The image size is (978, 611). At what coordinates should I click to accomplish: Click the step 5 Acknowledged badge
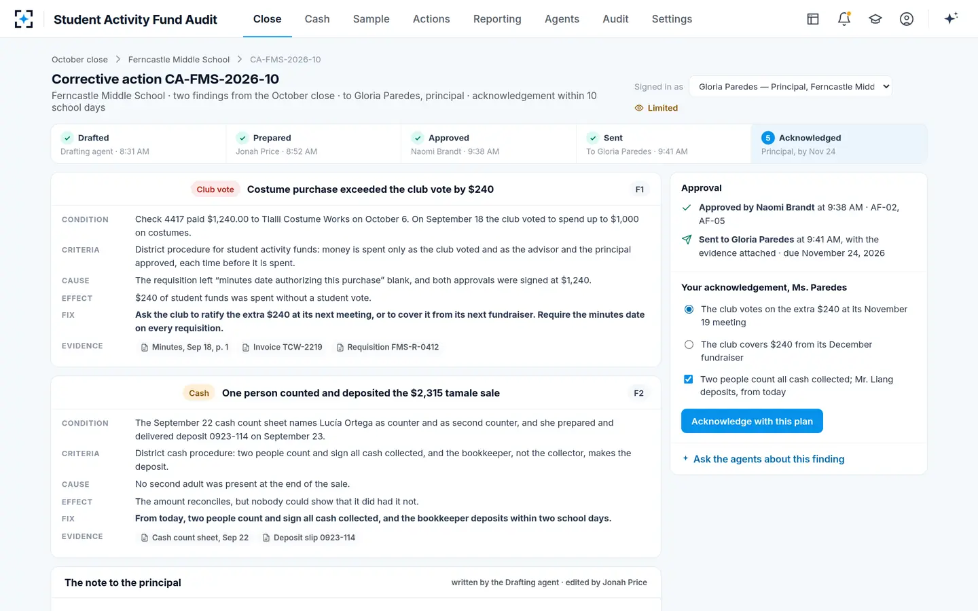pyautogui.click(x=767, y=138)
